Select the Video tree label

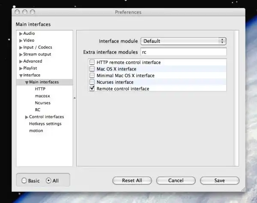tap(29, 40)
